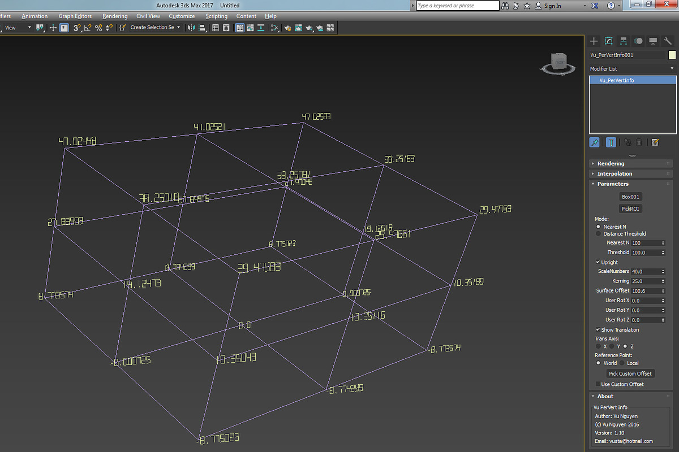Viewport: 679px width, 452px height.
Task: Toggle the Scene Explorer icon
Action: point(216,27)
